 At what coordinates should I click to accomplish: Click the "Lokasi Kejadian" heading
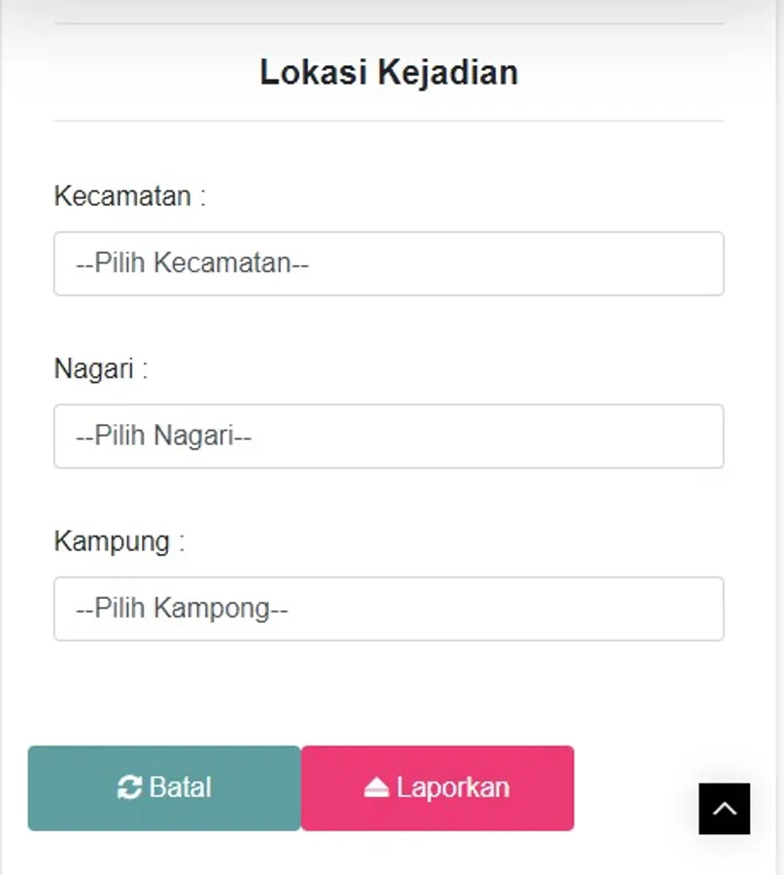coord(389,73)
